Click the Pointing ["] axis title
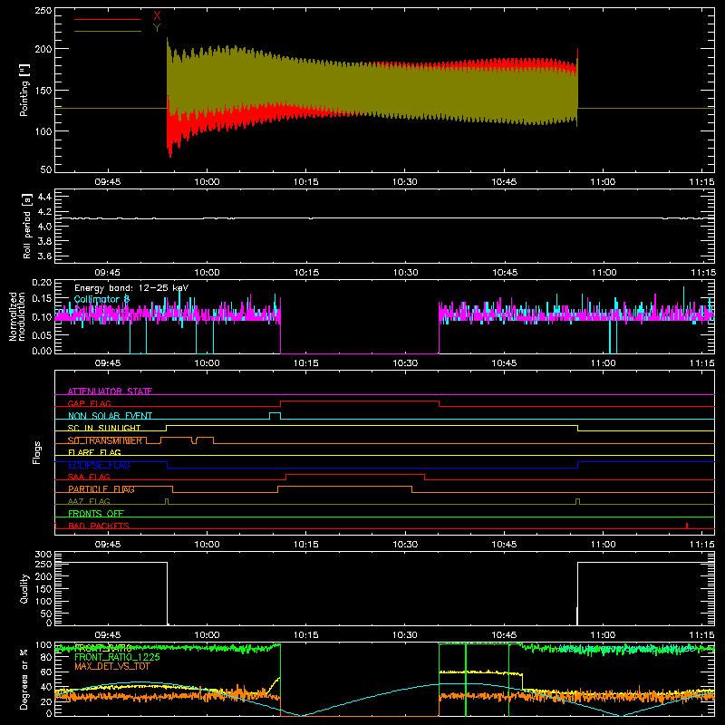 [x=24, y=90]
